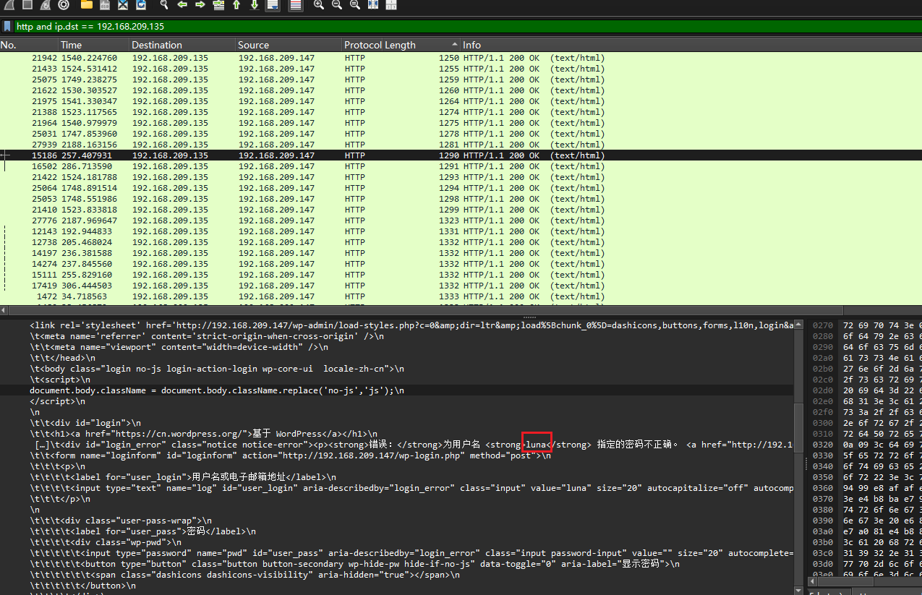Image resolution: width=922 pixels, height=595 pixels.
Task: Select packet number 21975
Action: (x=461, y=101)
